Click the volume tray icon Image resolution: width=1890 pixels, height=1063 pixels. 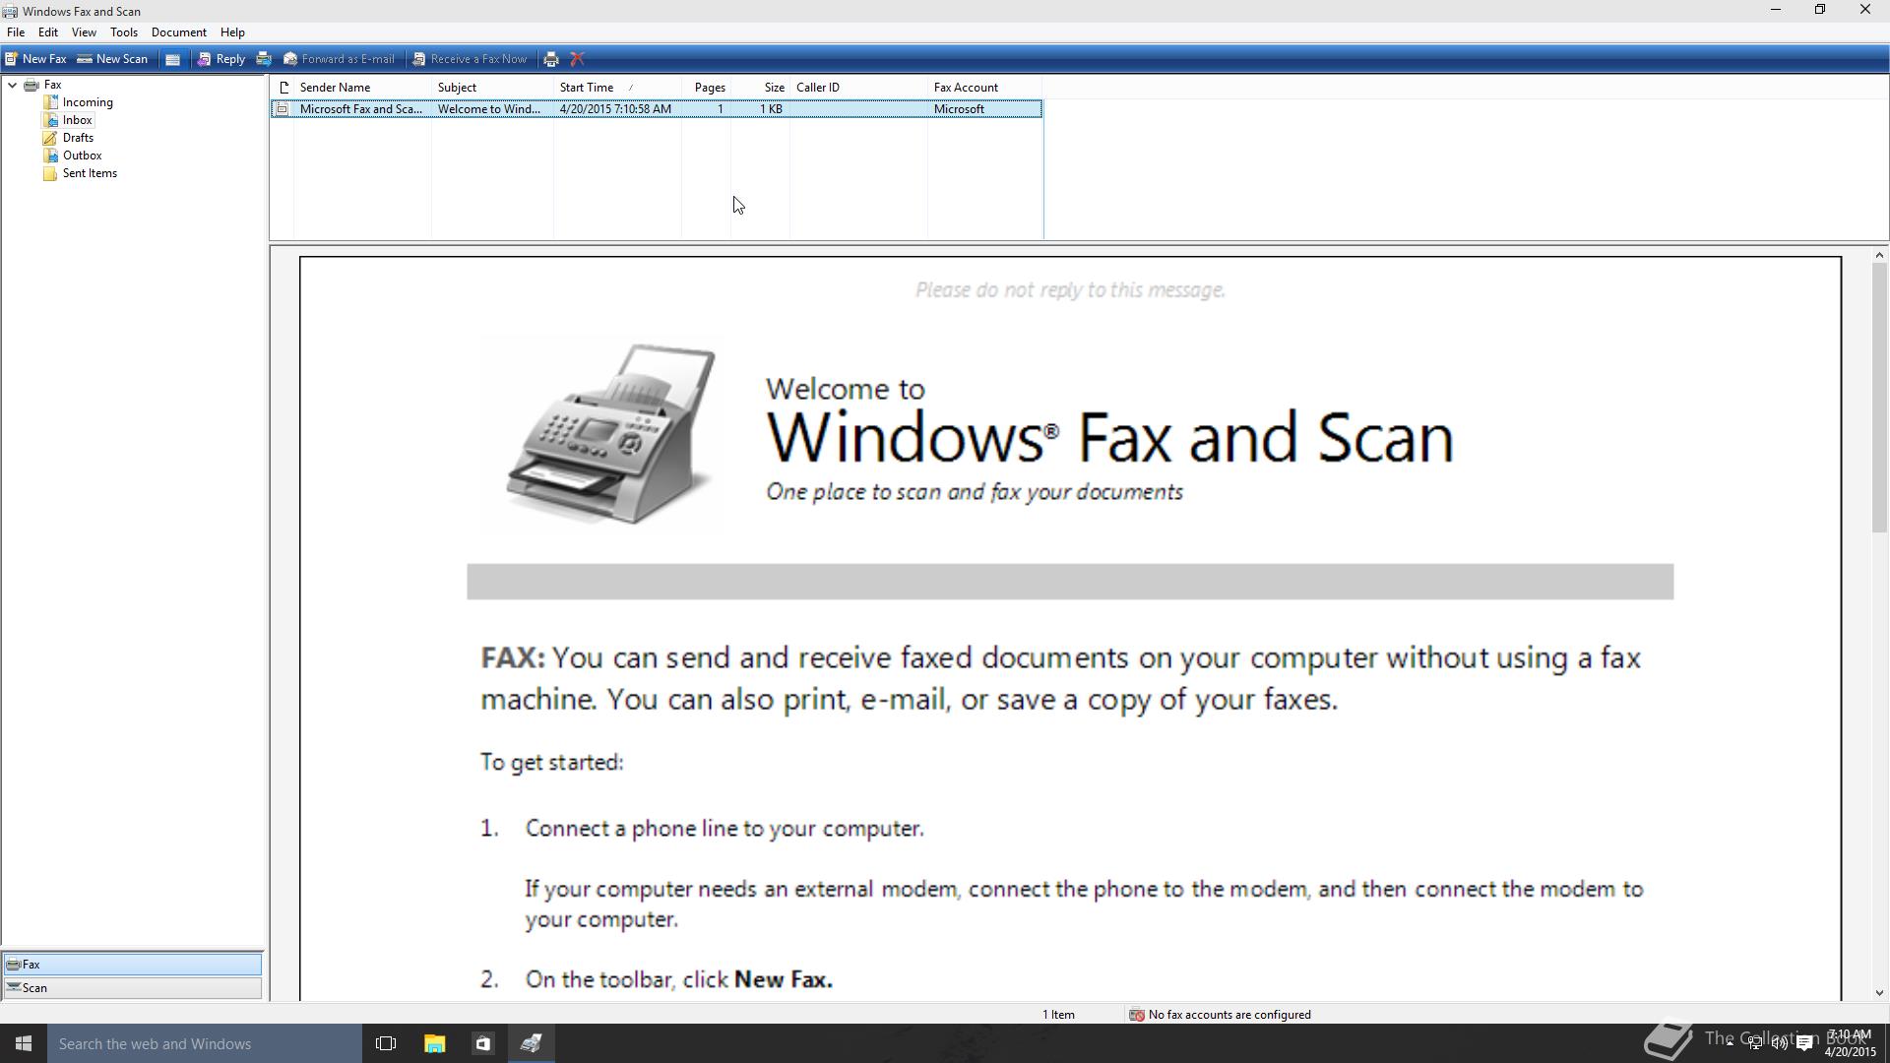(x=1780, y=1043)
